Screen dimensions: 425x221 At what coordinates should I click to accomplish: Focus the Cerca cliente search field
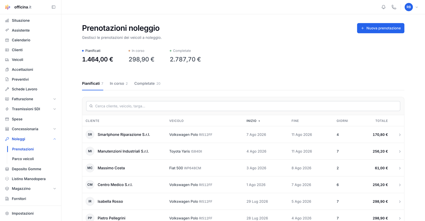click(243, 106)
